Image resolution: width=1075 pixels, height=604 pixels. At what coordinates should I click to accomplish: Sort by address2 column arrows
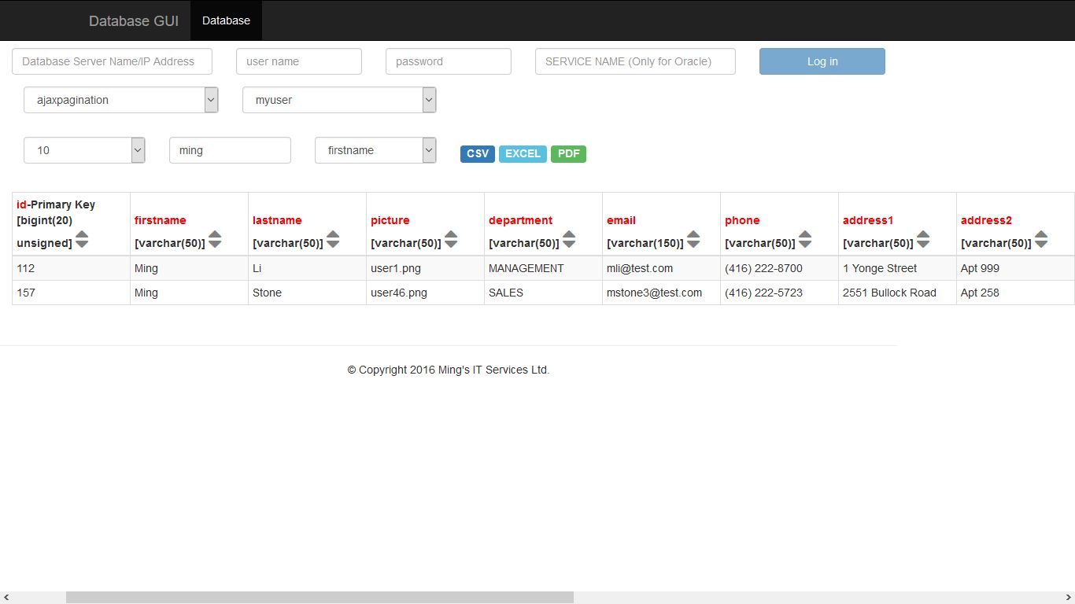1041,240
